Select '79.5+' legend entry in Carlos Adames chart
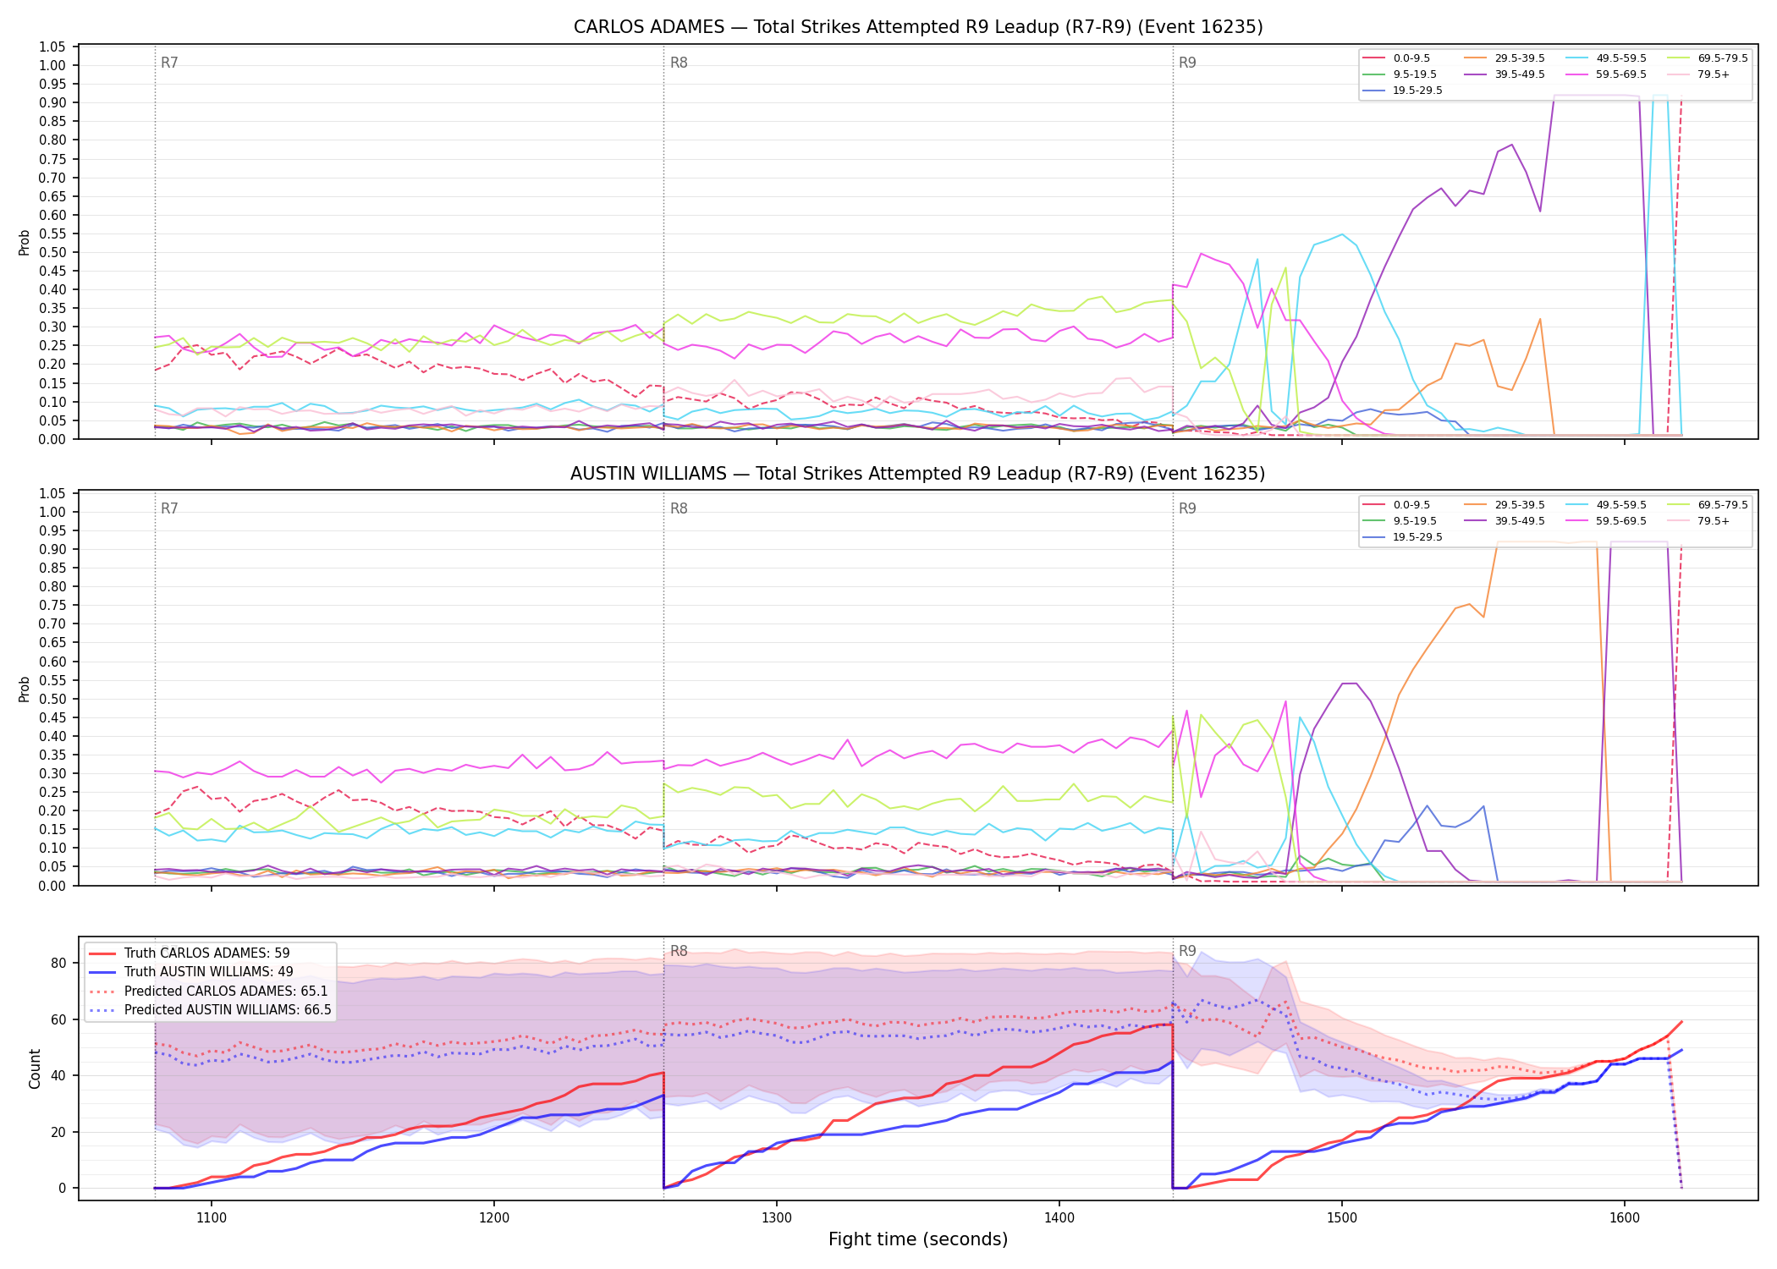The width and height of the screenshot is (1777, 1269). pos(1699,74)
